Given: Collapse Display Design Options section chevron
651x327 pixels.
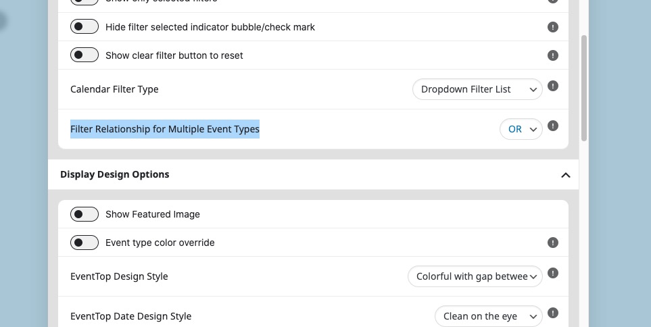Looking at the screenshot, I should [x=565, y=175].
